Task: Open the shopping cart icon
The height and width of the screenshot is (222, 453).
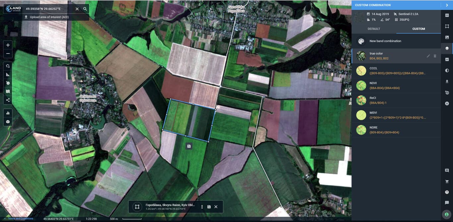Action: point(447,181)
